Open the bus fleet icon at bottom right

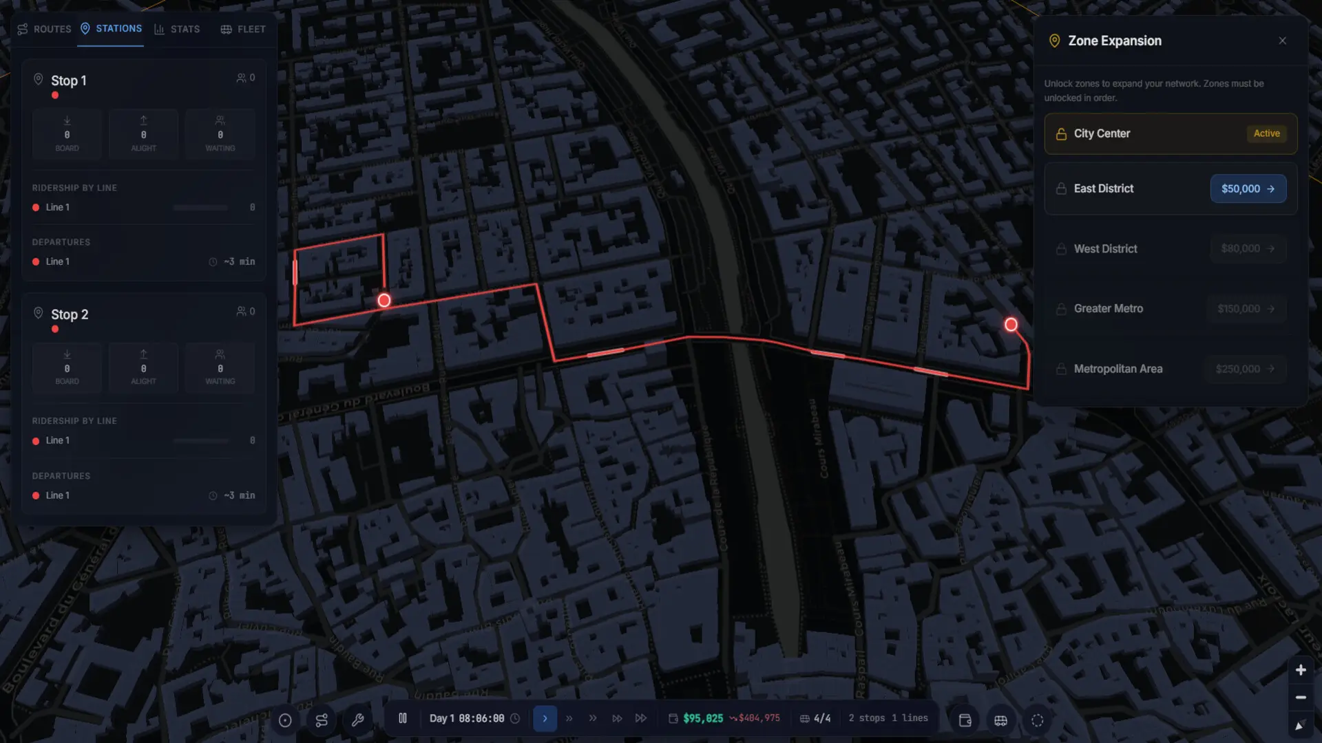[x=1000, y=720]
